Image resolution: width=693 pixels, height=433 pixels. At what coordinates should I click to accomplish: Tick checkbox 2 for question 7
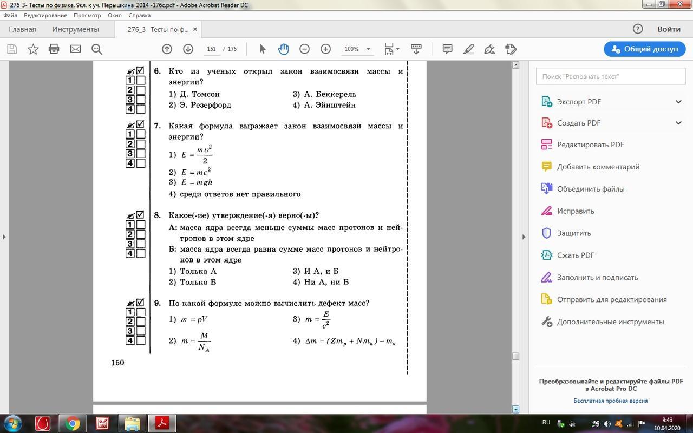[x=141, y=144]
